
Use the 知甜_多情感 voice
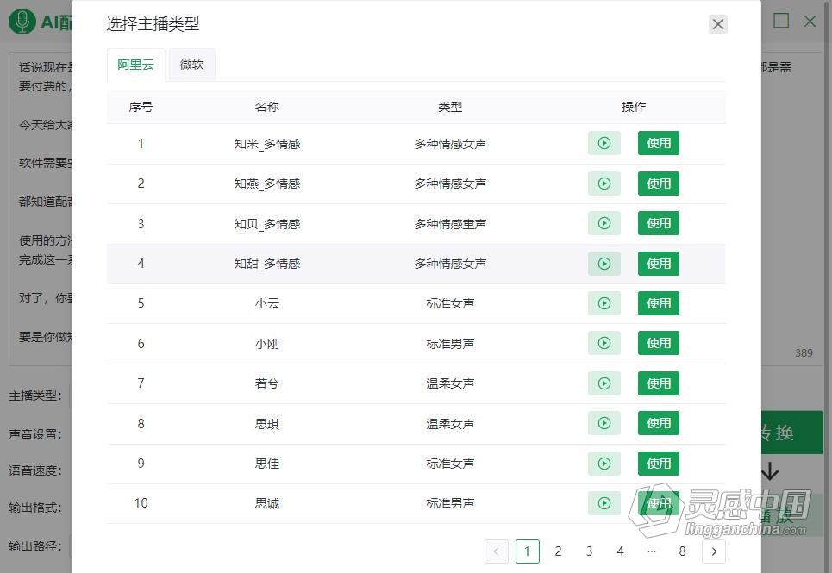(x=659, y=264)
